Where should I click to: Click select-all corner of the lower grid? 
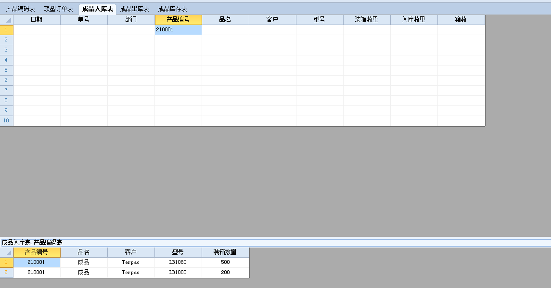pos(7,252)
